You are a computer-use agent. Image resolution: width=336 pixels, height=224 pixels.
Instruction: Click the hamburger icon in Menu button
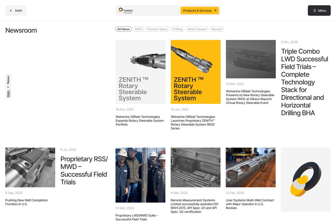(x=315, y=11)
